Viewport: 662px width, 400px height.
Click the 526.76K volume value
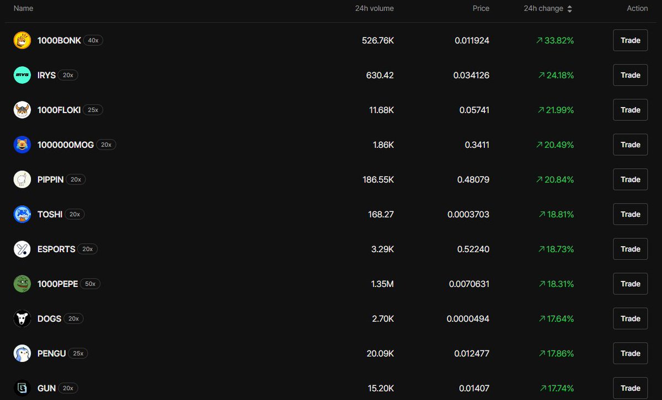coord(378,40)
